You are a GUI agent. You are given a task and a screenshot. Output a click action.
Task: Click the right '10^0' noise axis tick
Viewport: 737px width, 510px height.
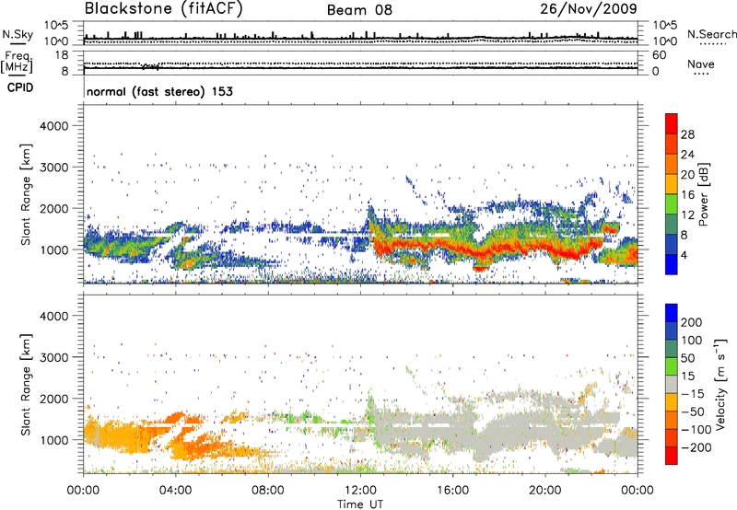[x=664, y=41]
